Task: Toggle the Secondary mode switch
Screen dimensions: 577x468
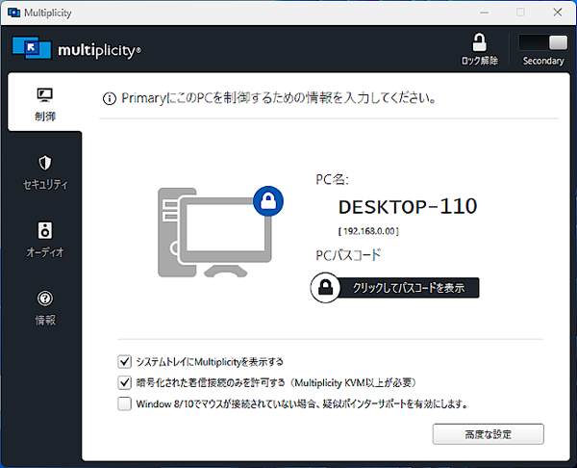Action: click(543, 42)
